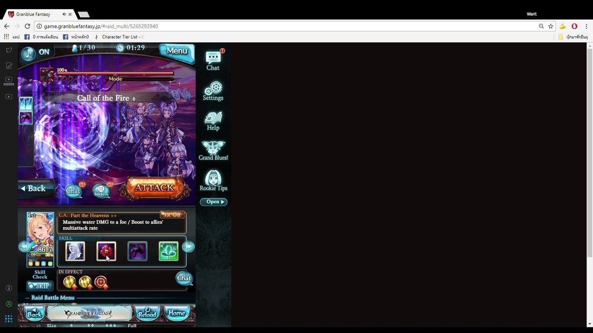Select the blue summon icon on the battle's left edge
The height and width of the screenshot is (333, 593).
point(26,103)
